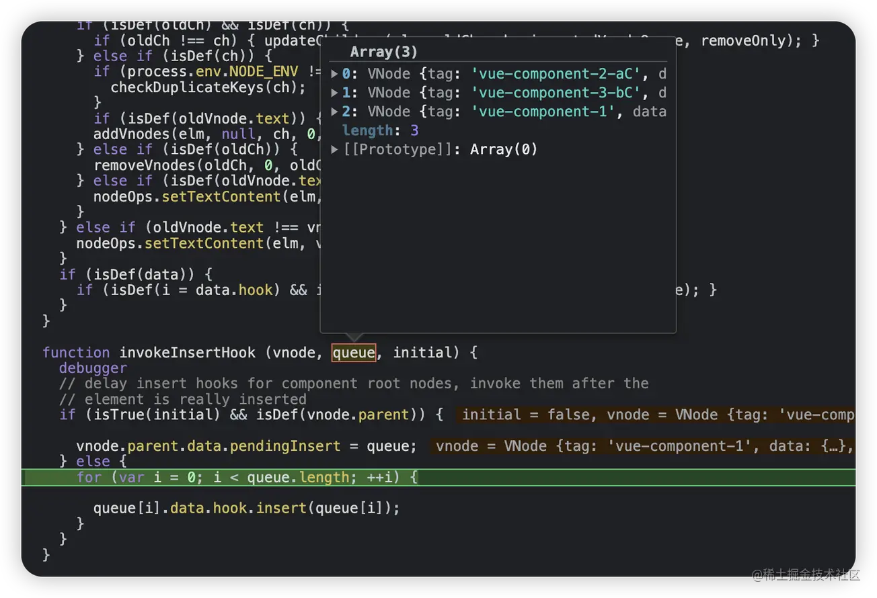The image size is (877, 598).
Task: Click the checkDuplicateKeys(ch) call
Action: [x=208, y=87]
